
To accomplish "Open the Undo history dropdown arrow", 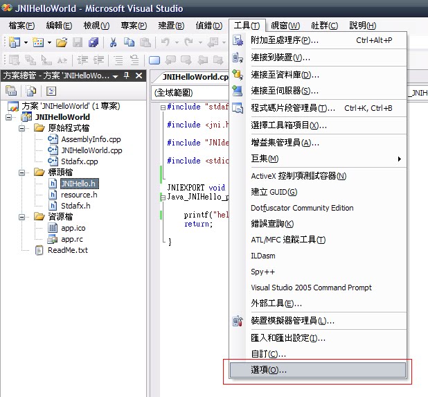I will [x=177, y=42].
